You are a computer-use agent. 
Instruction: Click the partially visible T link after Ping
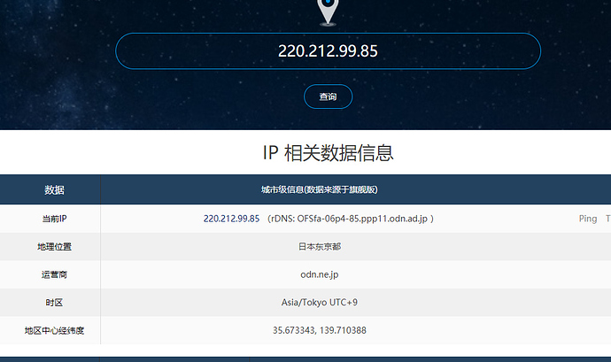(607, 219)
